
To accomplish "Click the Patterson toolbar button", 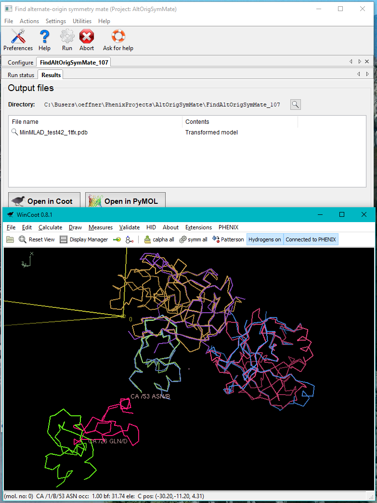I will [x=228, y=239].
